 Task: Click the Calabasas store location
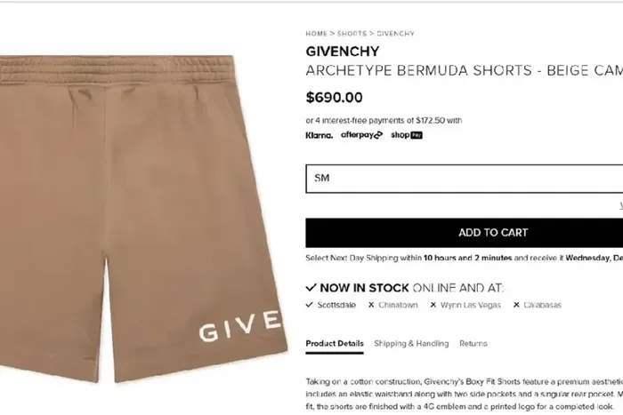coord(542,305)
